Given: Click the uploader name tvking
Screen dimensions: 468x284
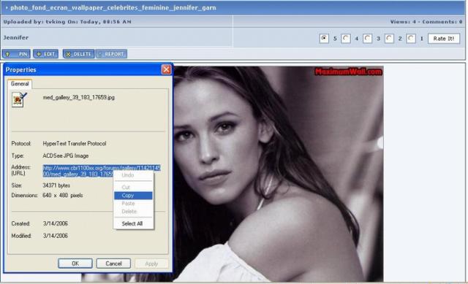Looking at the screenshot, I should [x=55, y=22].
